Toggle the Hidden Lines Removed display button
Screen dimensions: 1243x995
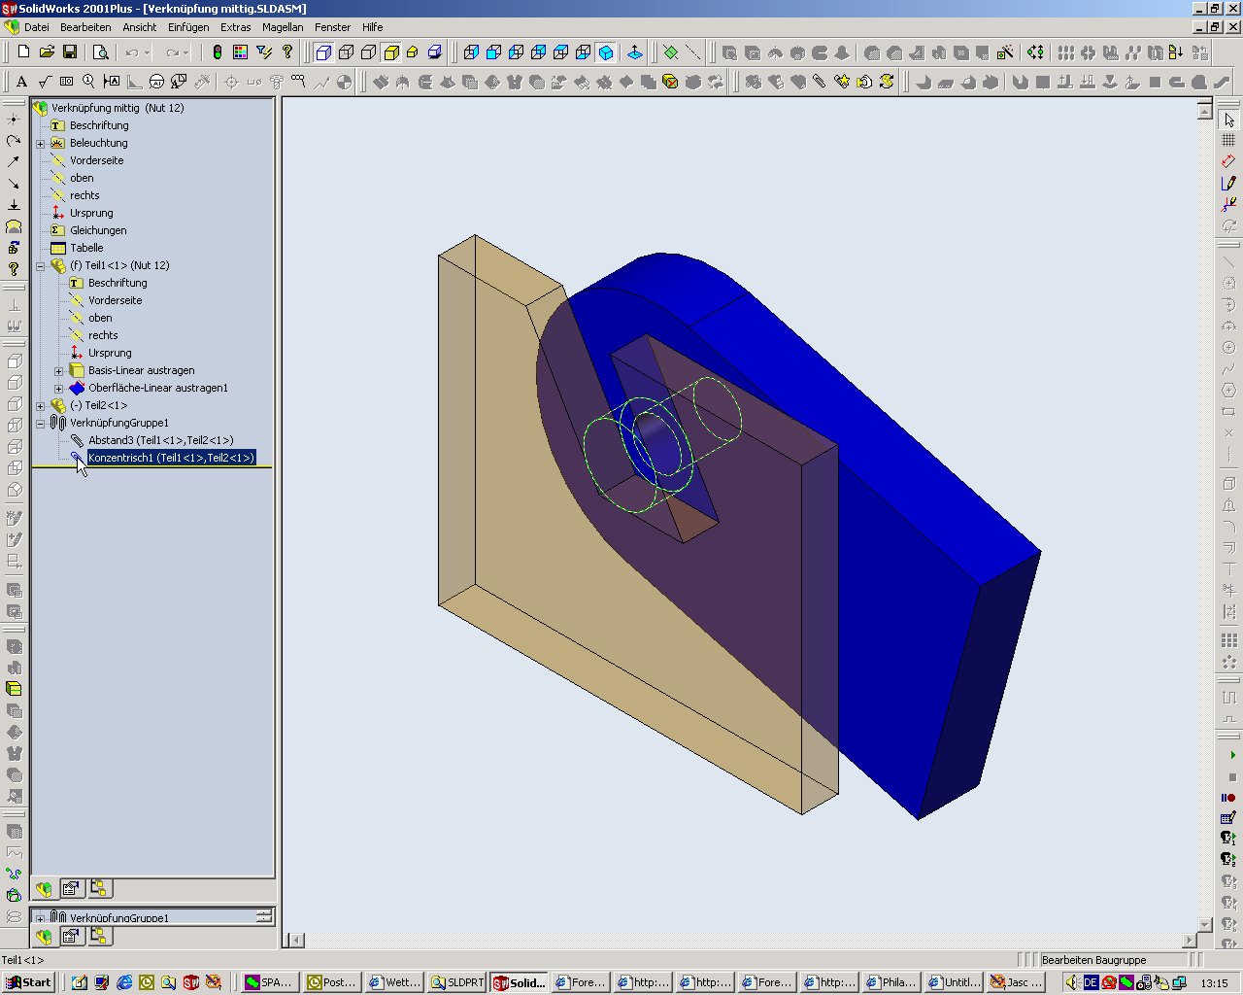coord(369,52)
